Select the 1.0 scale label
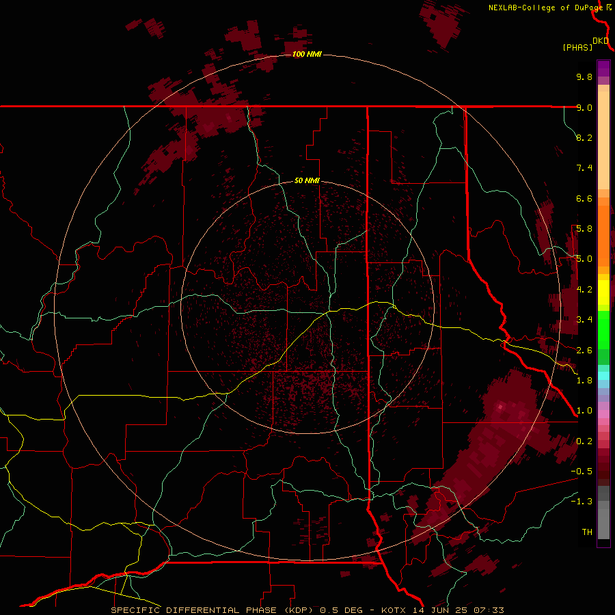The width and height of the screenshot is (615, 615). (584, 411)
